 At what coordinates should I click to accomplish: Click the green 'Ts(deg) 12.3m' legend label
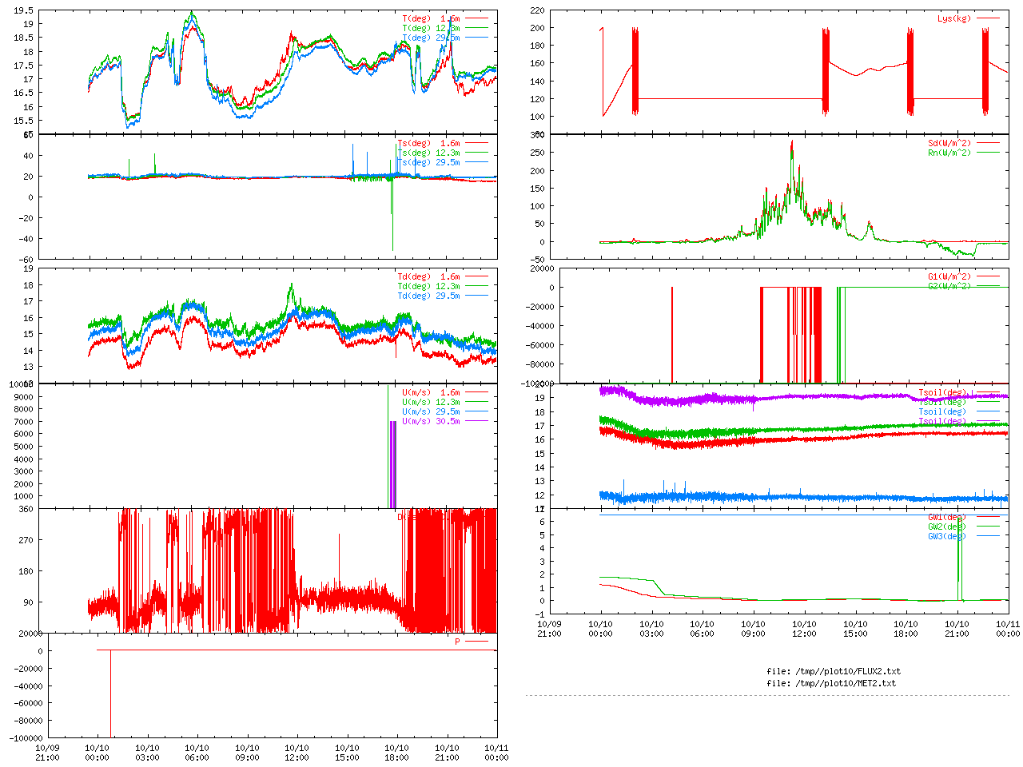point(428,153)
